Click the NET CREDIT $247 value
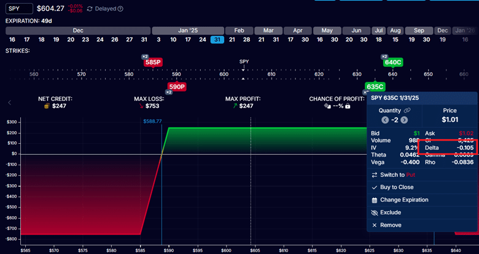 [59, 106]
